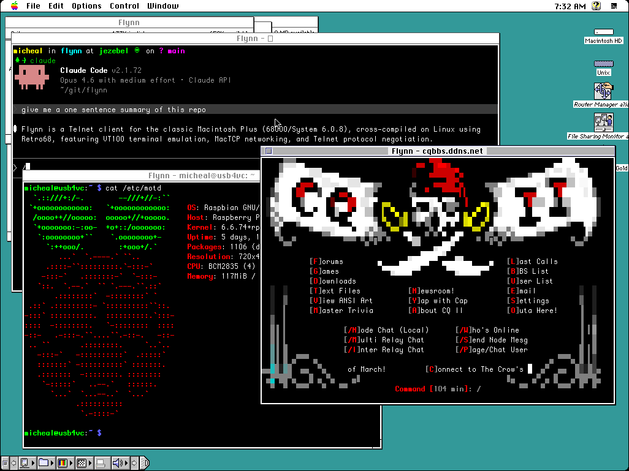The height and width of the screenshot is (471, 629).
Task: Click the printer Control Strip icon
Action: pyautogui.click(x=101, y=463)
